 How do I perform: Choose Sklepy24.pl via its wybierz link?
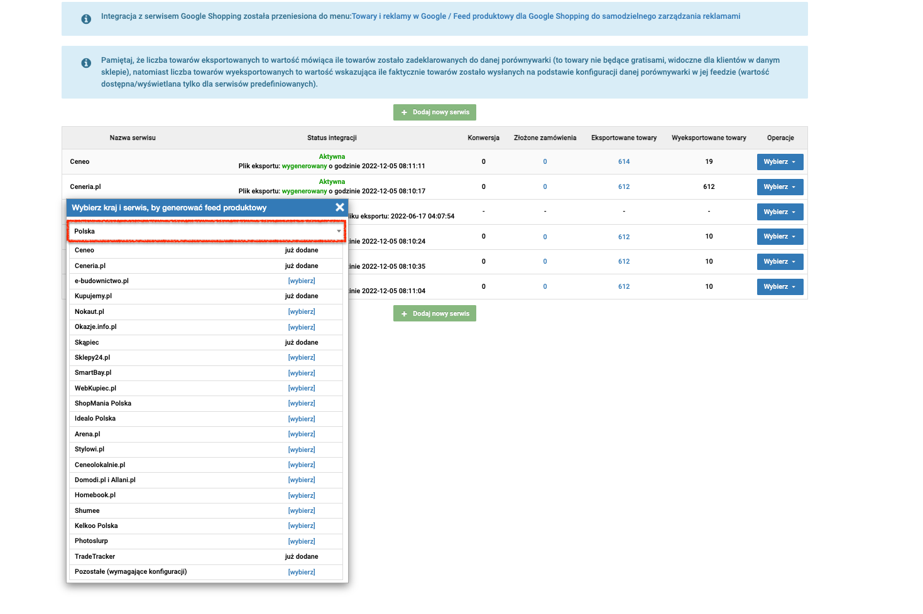(x=302, y=357)
